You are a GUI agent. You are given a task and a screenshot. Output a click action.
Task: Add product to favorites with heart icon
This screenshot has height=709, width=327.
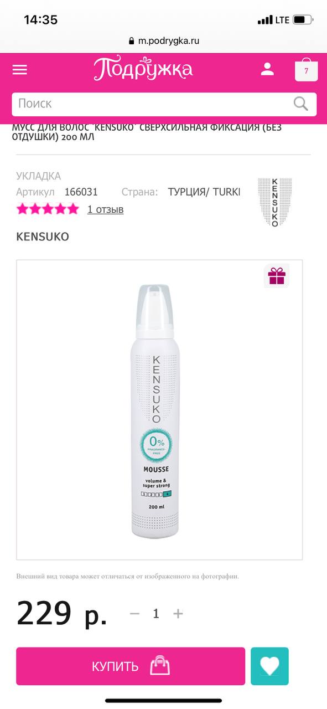(x=269, y=666)
